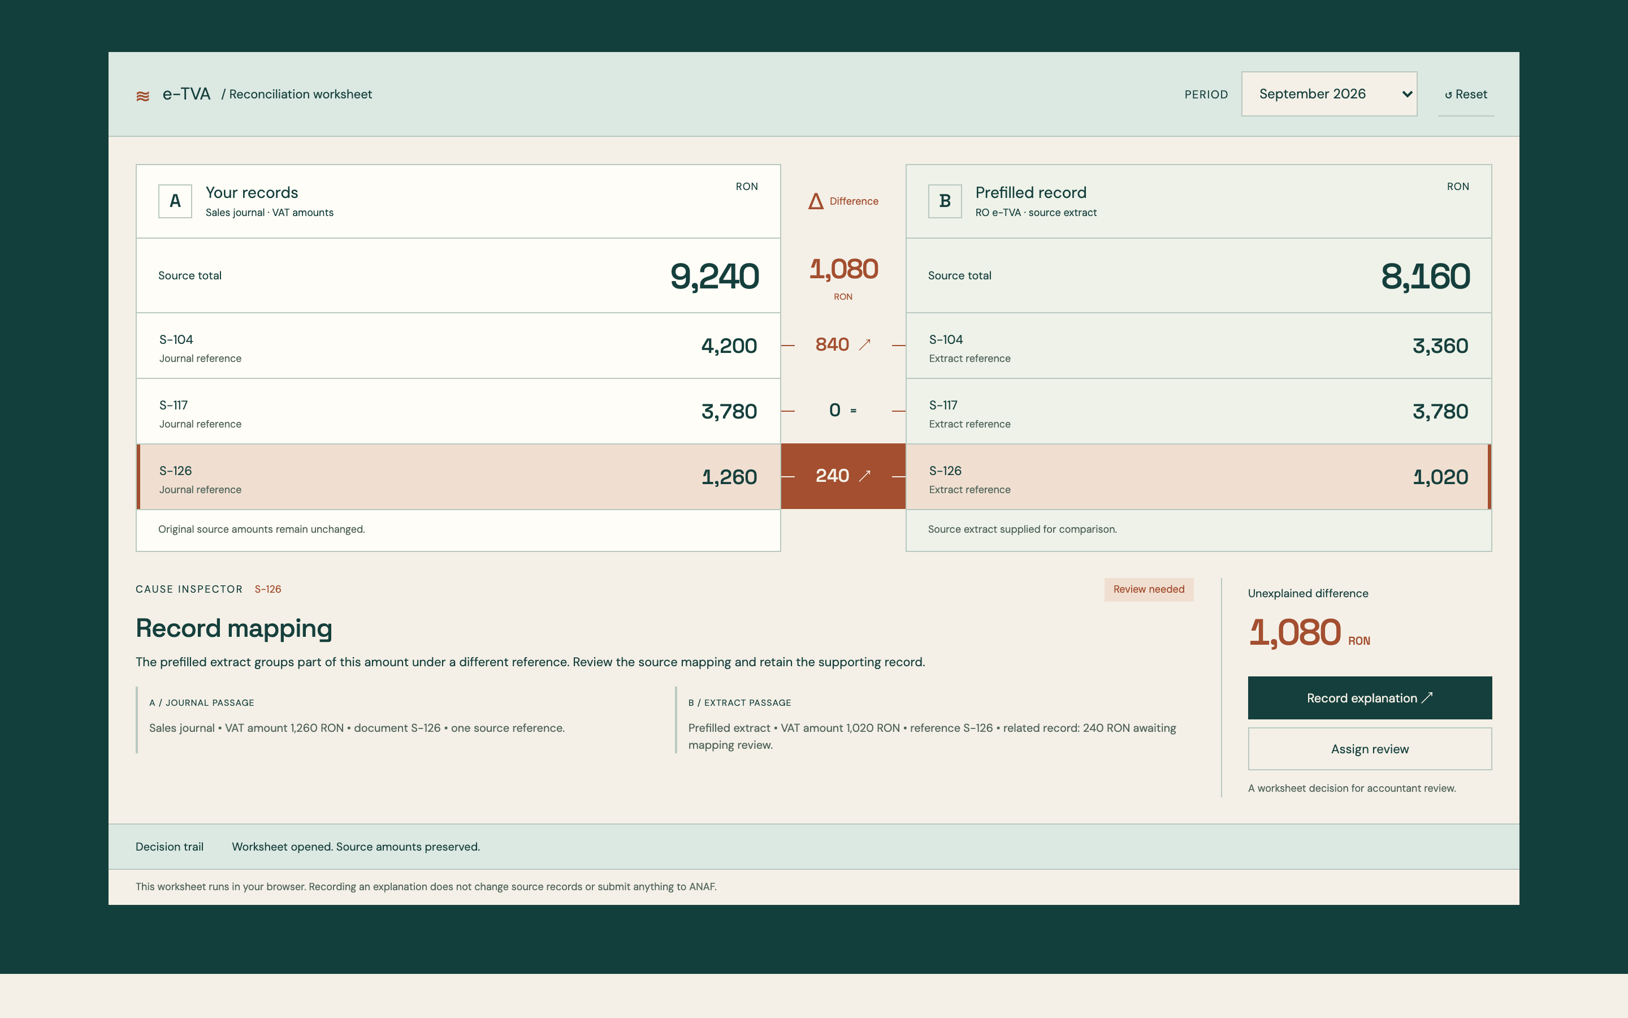
Task: Click the Unexplained difference 1,080 RON amount
Action: point(1309,633)
